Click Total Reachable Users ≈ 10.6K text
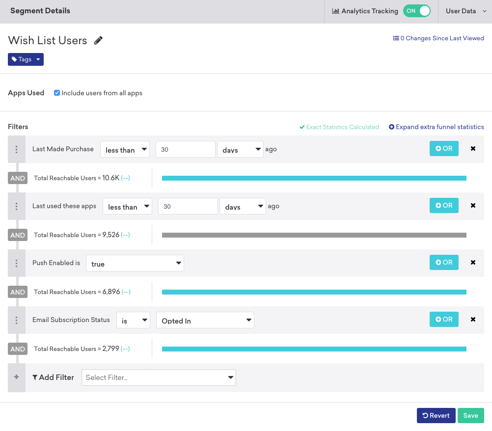492x431 pixels. pyautogui.click(x=77, y=178)
